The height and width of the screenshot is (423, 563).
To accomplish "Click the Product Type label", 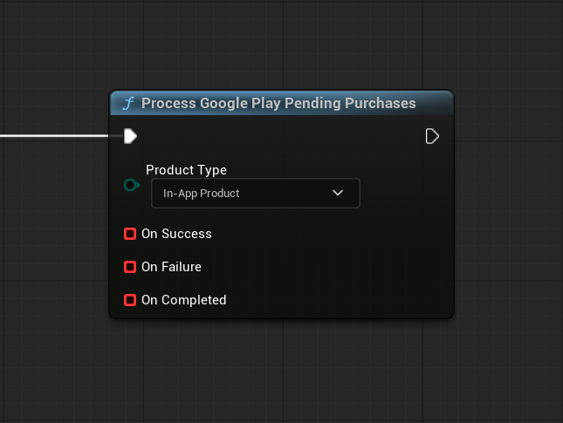I will 186,170.
